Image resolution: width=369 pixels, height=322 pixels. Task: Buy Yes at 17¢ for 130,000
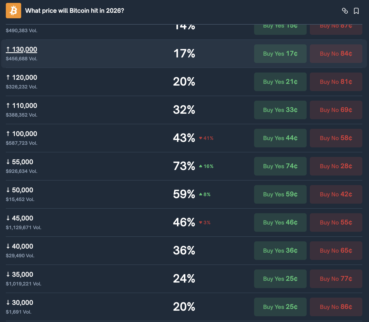coord(280,54)
